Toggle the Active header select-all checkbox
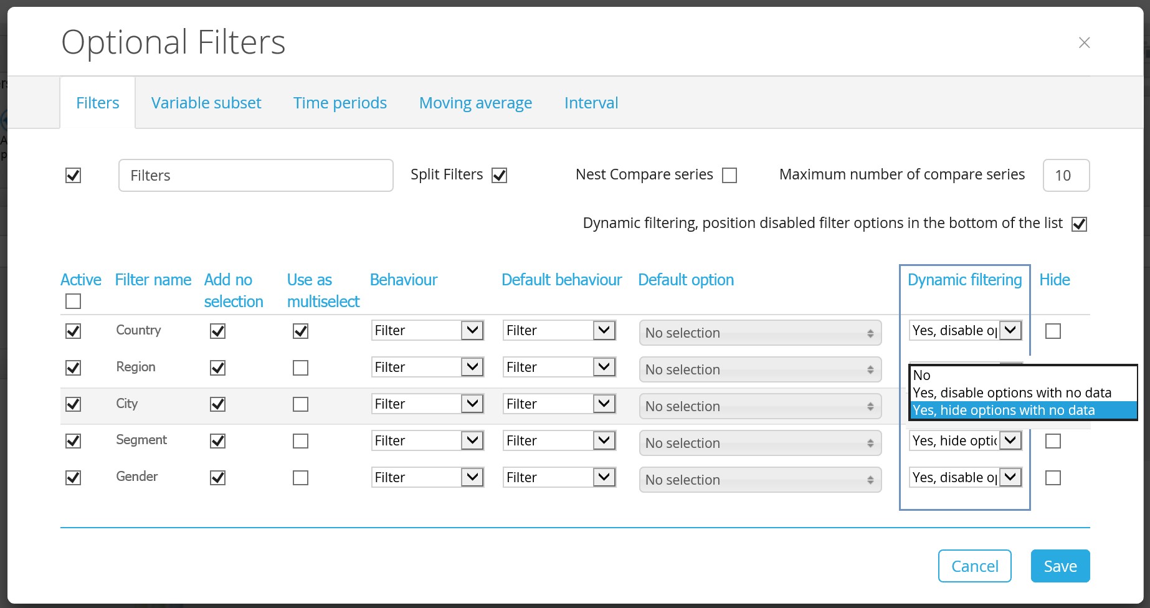Viewport: 1150px width, 608px height. click(x=73, y=302)
